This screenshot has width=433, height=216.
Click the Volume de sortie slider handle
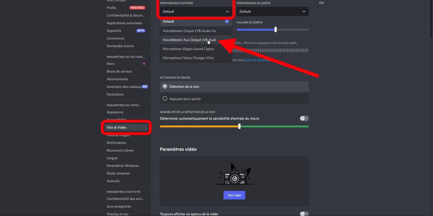[x=276, y=30]
